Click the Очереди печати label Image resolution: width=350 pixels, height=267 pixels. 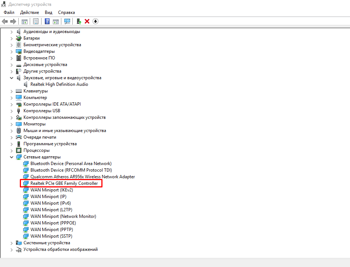tap(40, 137)
